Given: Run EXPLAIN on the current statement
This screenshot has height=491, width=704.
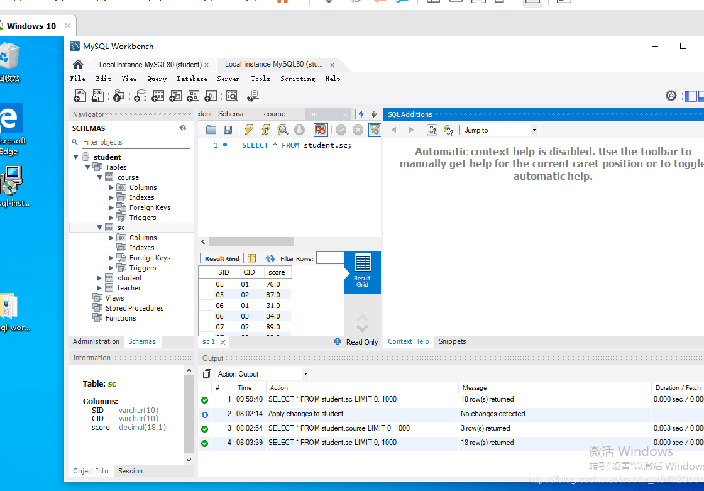Looking at the screenshot, I should [282, 130].
